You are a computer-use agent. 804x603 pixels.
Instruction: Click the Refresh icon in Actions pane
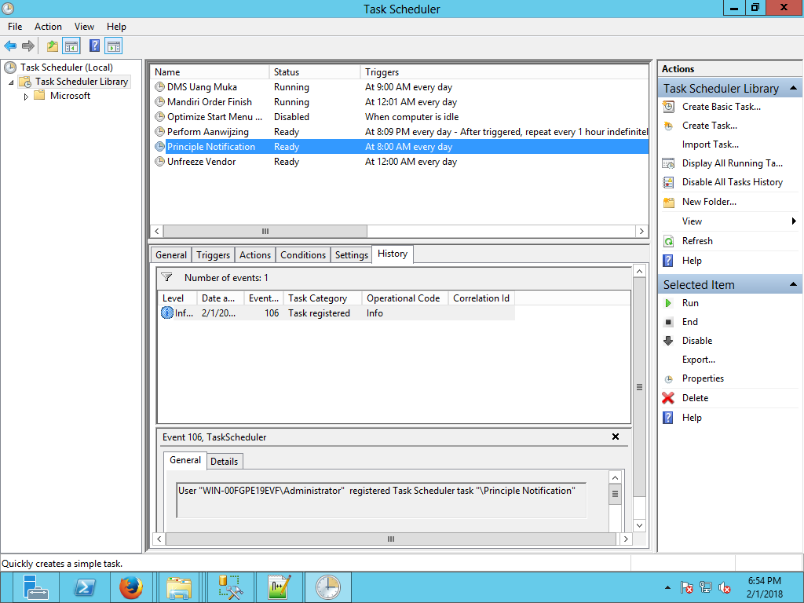tap(668, 241)
